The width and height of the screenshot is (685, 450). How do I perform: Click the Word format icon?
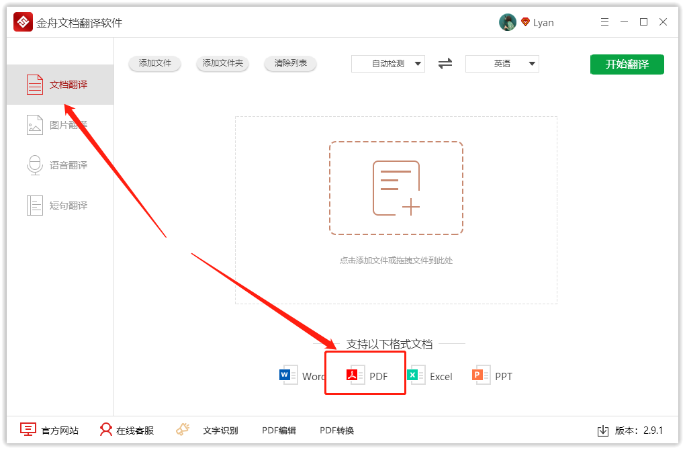point(288,375)
